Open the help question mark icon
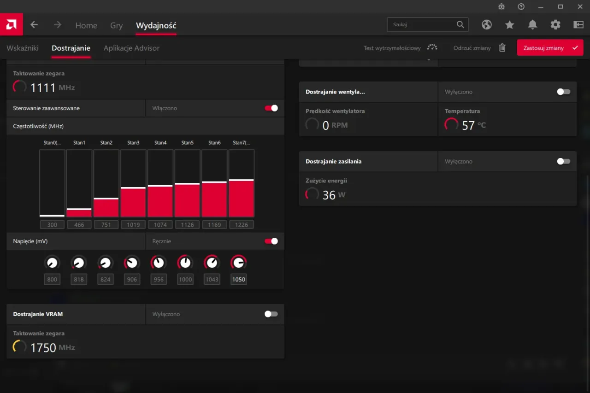Viewport: 590px width, 393px height. coord(521,6)
